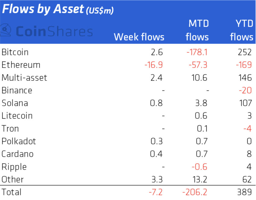Click the Polkadot row label

19,141
